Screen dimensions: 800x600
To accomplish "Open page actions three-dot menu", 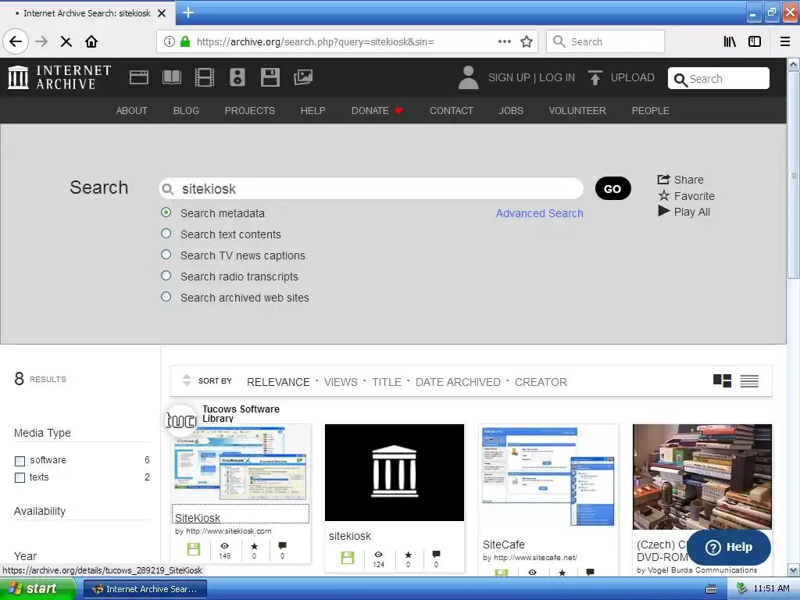I will 505,41.
